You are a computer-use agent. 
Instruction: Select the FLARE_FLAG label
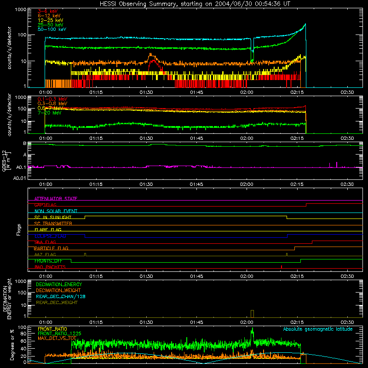[x=48, y=230]
